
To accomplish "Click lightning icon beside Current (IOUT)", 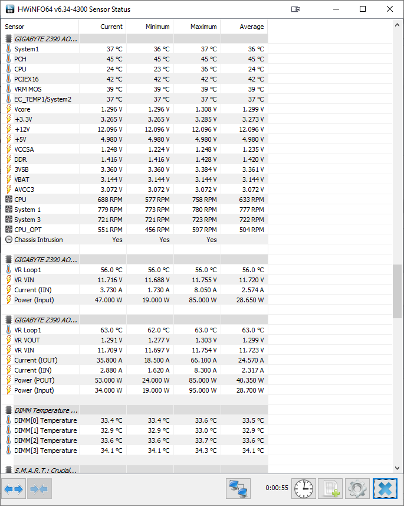I will [x=9, y=360].
